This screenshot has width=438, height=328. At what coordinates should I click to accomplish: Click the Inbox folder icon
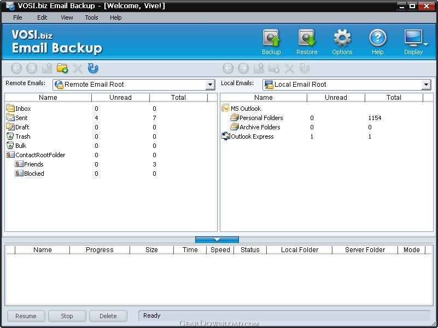click(10, 108)
